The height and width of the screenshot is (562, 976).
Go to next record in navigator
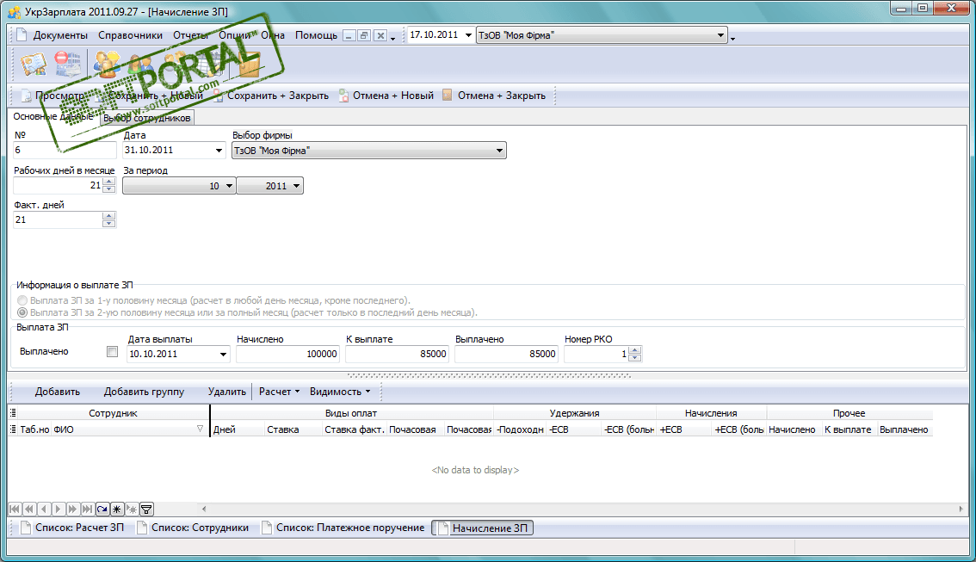point(58,510)
